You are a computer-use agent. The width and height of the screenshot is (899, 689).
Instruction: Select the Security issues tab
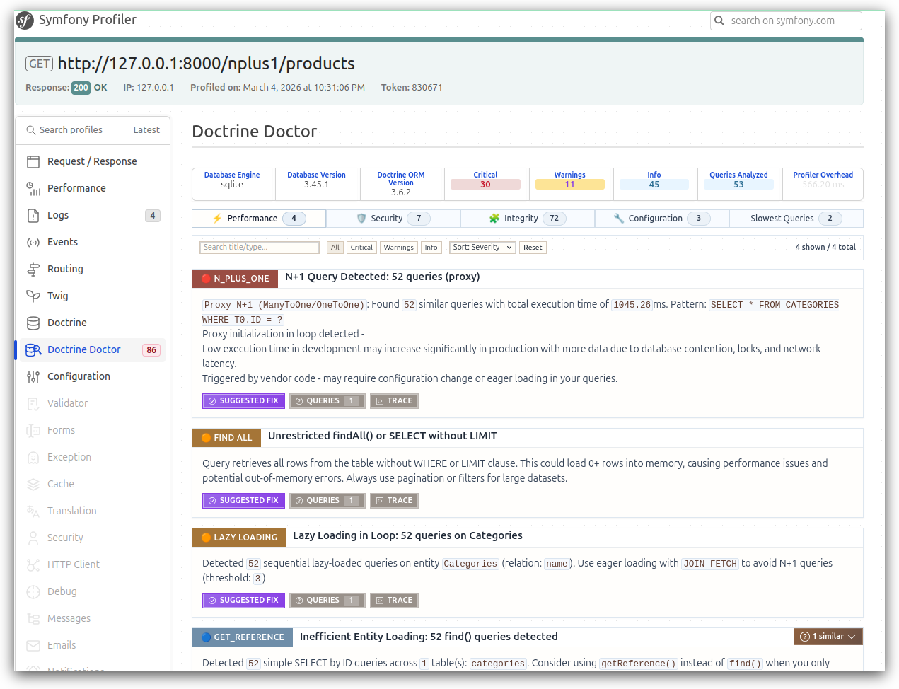click(x=393, y=219)
